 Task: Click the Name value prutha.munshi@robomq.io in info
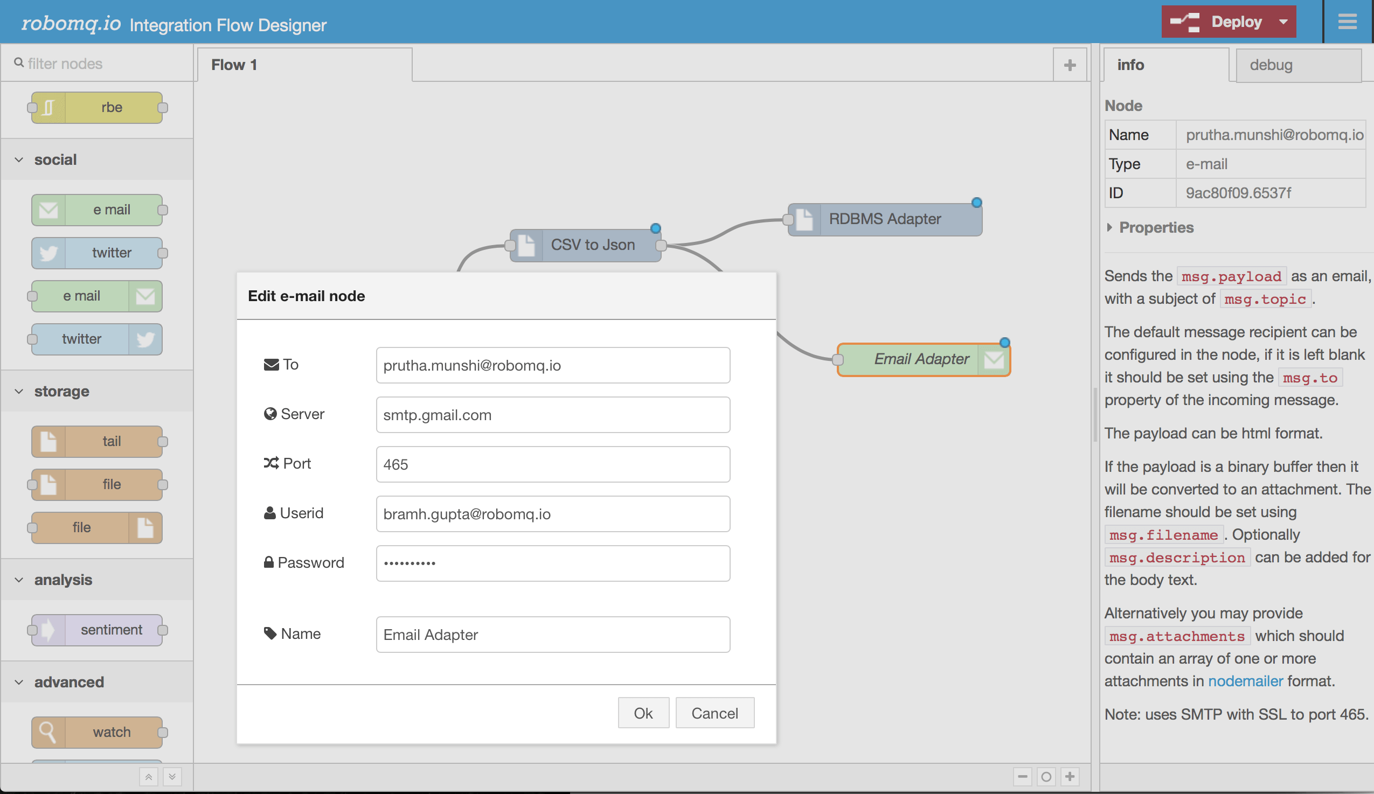pos(1275,135)
